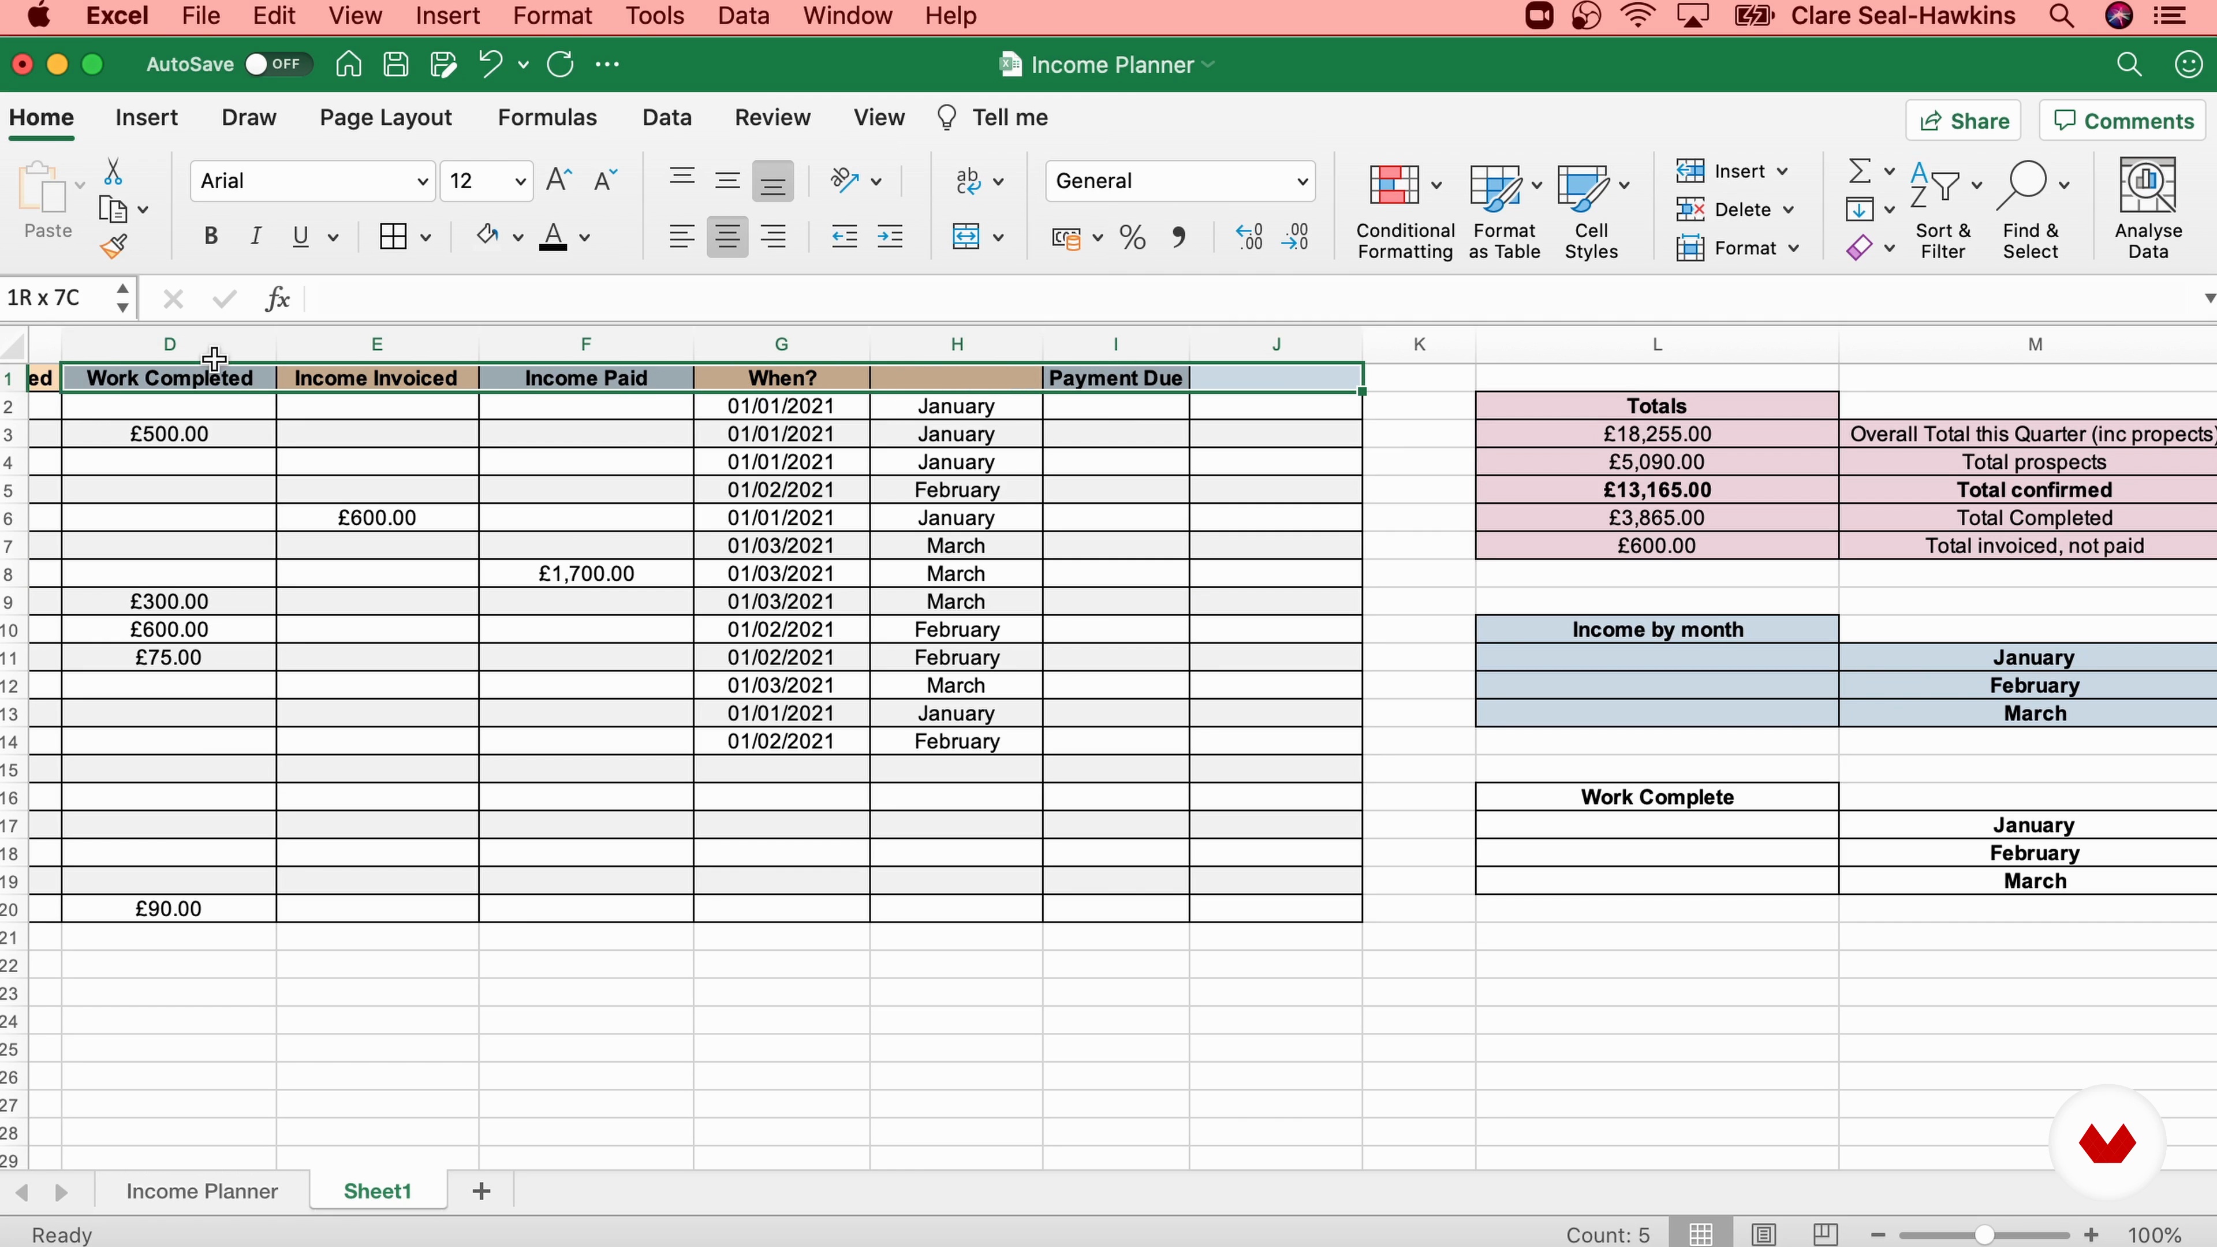2217x1247 pixels.
Task: Expand the Fill Colour dropdown arrow
Action: click(x=517, y=237)
